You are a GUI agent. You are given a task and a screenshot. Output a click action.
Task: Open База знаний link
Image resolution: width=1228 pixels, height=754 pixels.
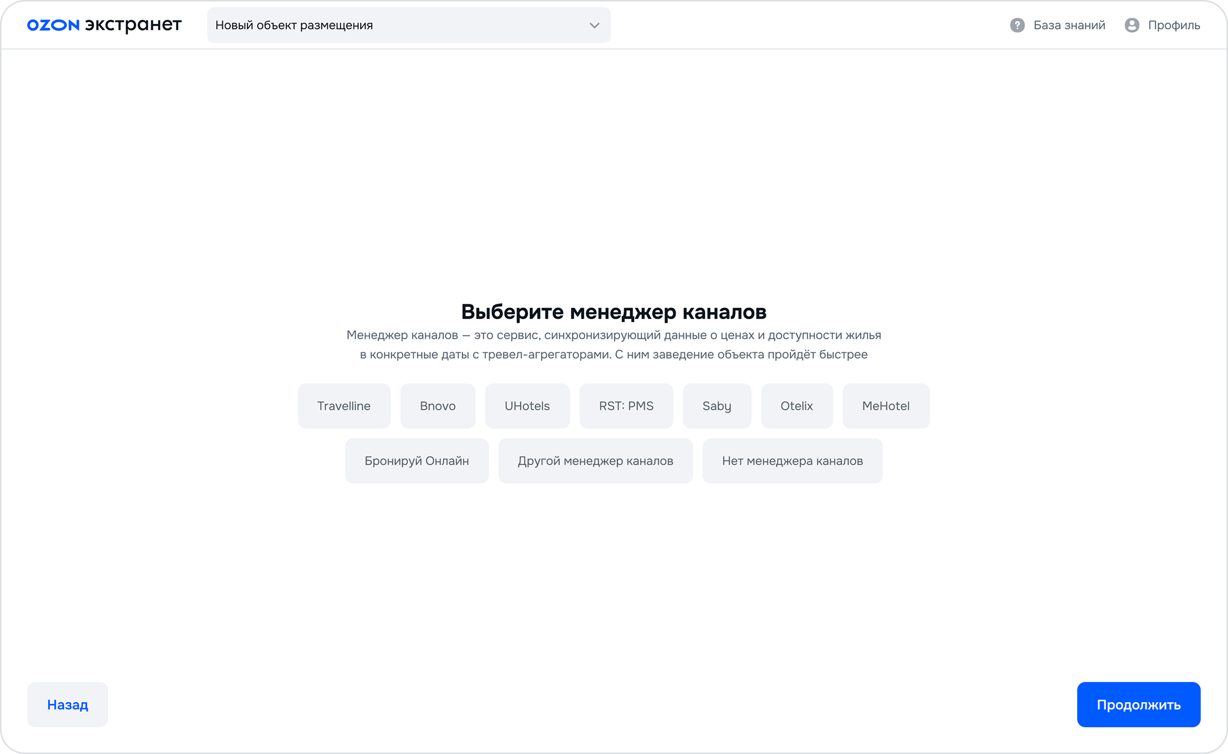(x=1069, y=25)
